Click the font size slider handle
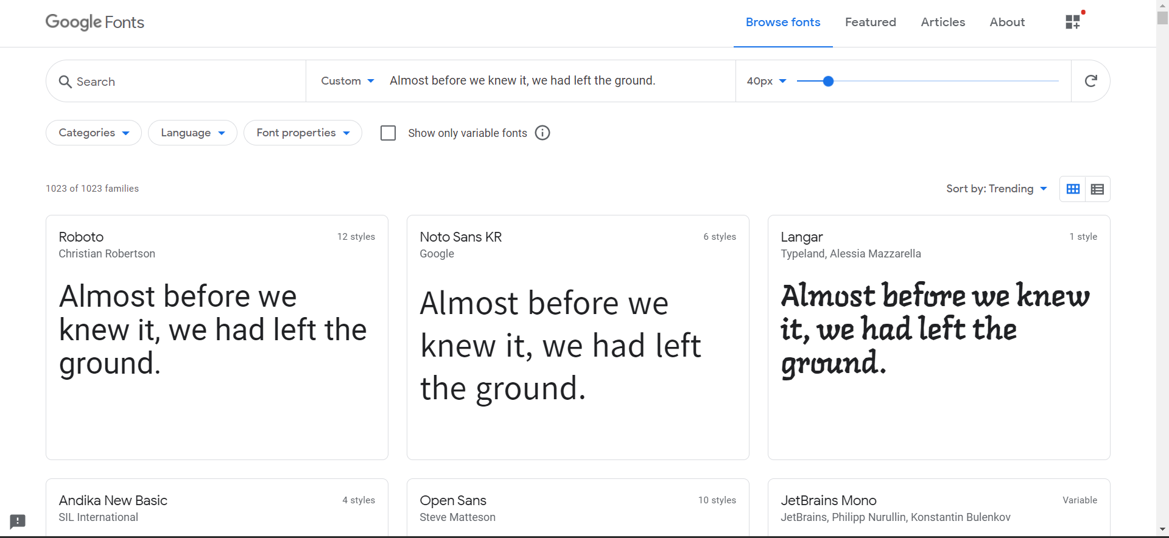 [828, 81]
